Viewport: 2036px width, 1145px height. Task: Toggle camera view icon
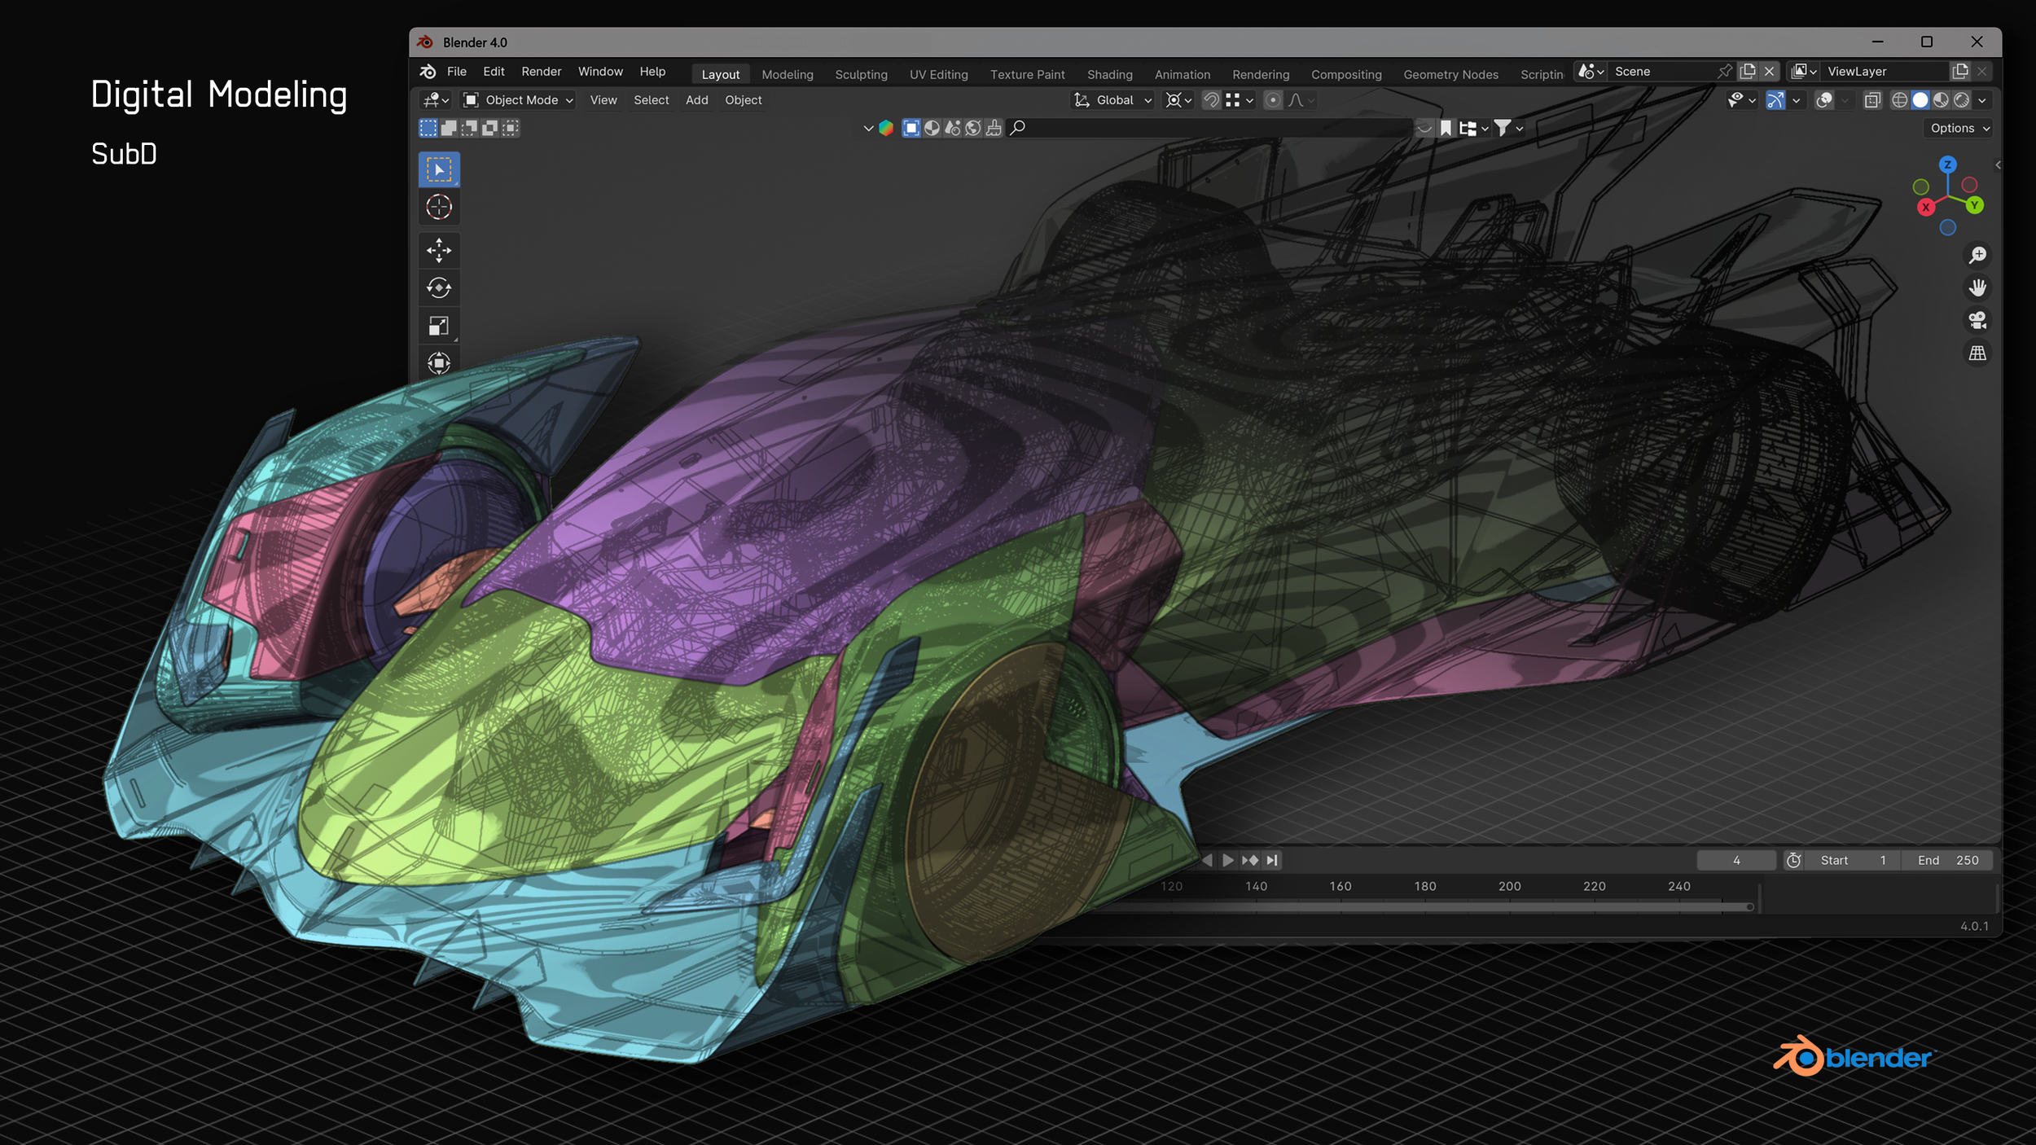tap(1977, 321)
